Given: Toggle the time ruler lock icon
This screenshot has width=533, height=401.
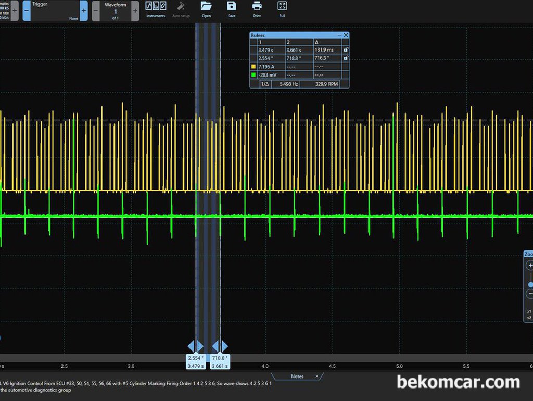Looking at the screenshot, I should [x=346, y=49].
